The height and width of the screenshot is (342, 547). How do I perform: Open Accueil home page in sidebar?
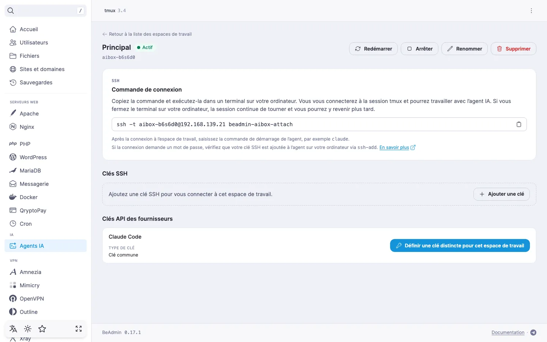(46, 29)
